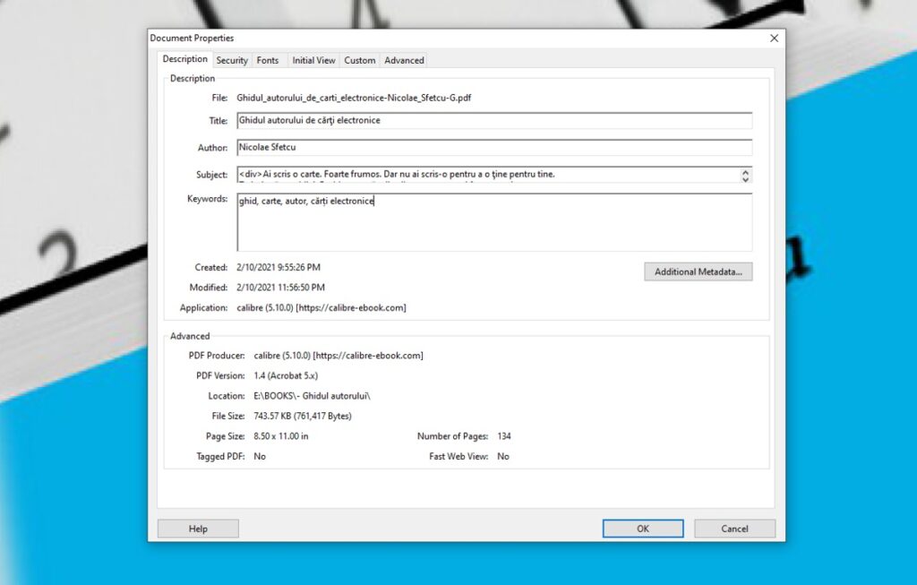
Task: Select the Description tab
Action: pos(184,59)
